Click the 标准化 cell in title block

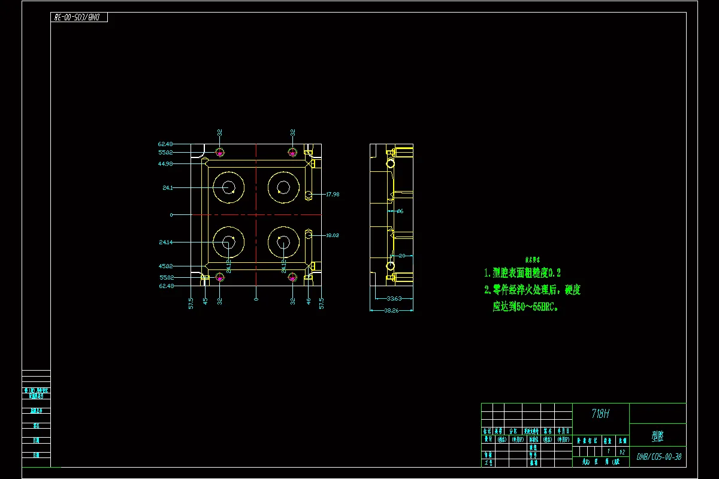pos(534,439)
